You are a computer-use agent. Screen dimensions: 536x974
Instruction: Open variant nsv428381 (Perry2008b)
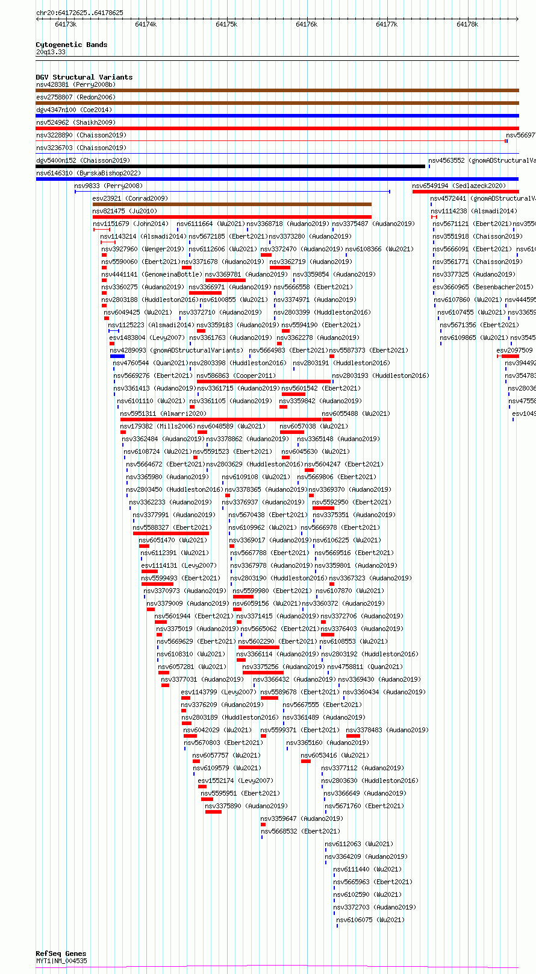(76, 85)
